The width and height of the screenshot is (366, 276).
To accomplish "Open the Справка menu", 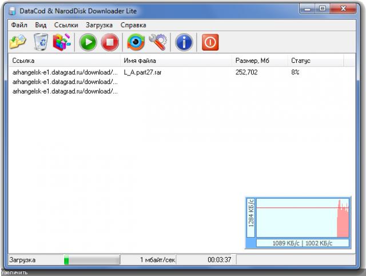I will point(133,25).
